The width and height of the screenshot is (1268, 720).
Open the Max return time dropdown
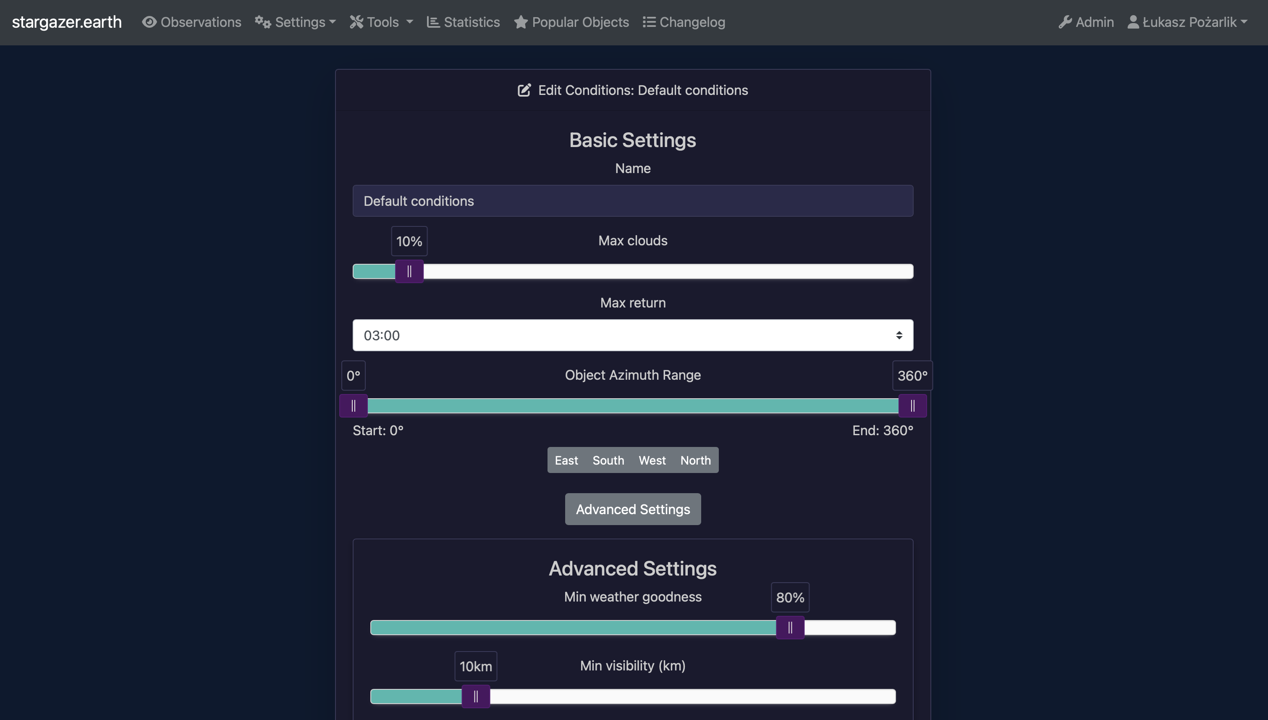pyautogui.click(x=632, y=335)
